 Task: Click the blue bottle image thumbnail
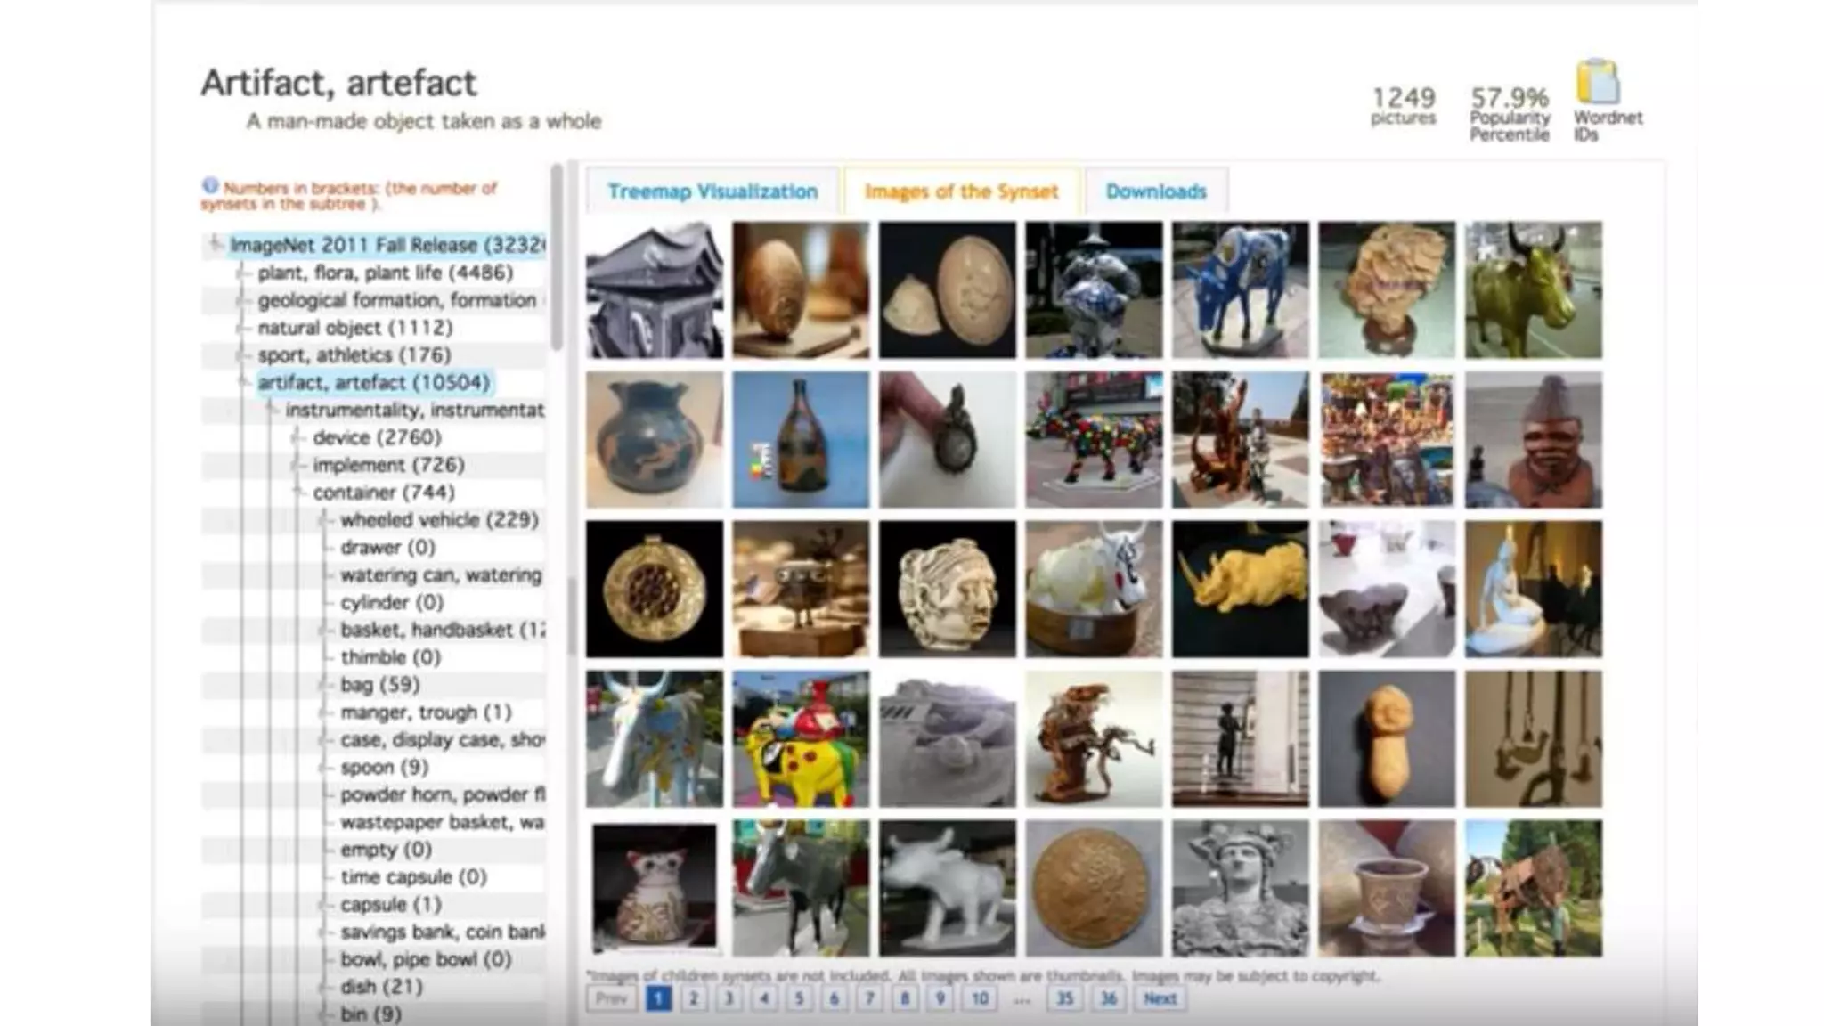pos(801,440)
